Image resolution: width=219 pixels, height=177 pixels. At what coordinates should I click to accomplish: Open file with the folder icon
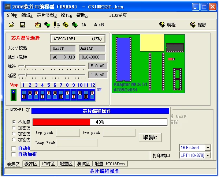click(x=12, y=25)
